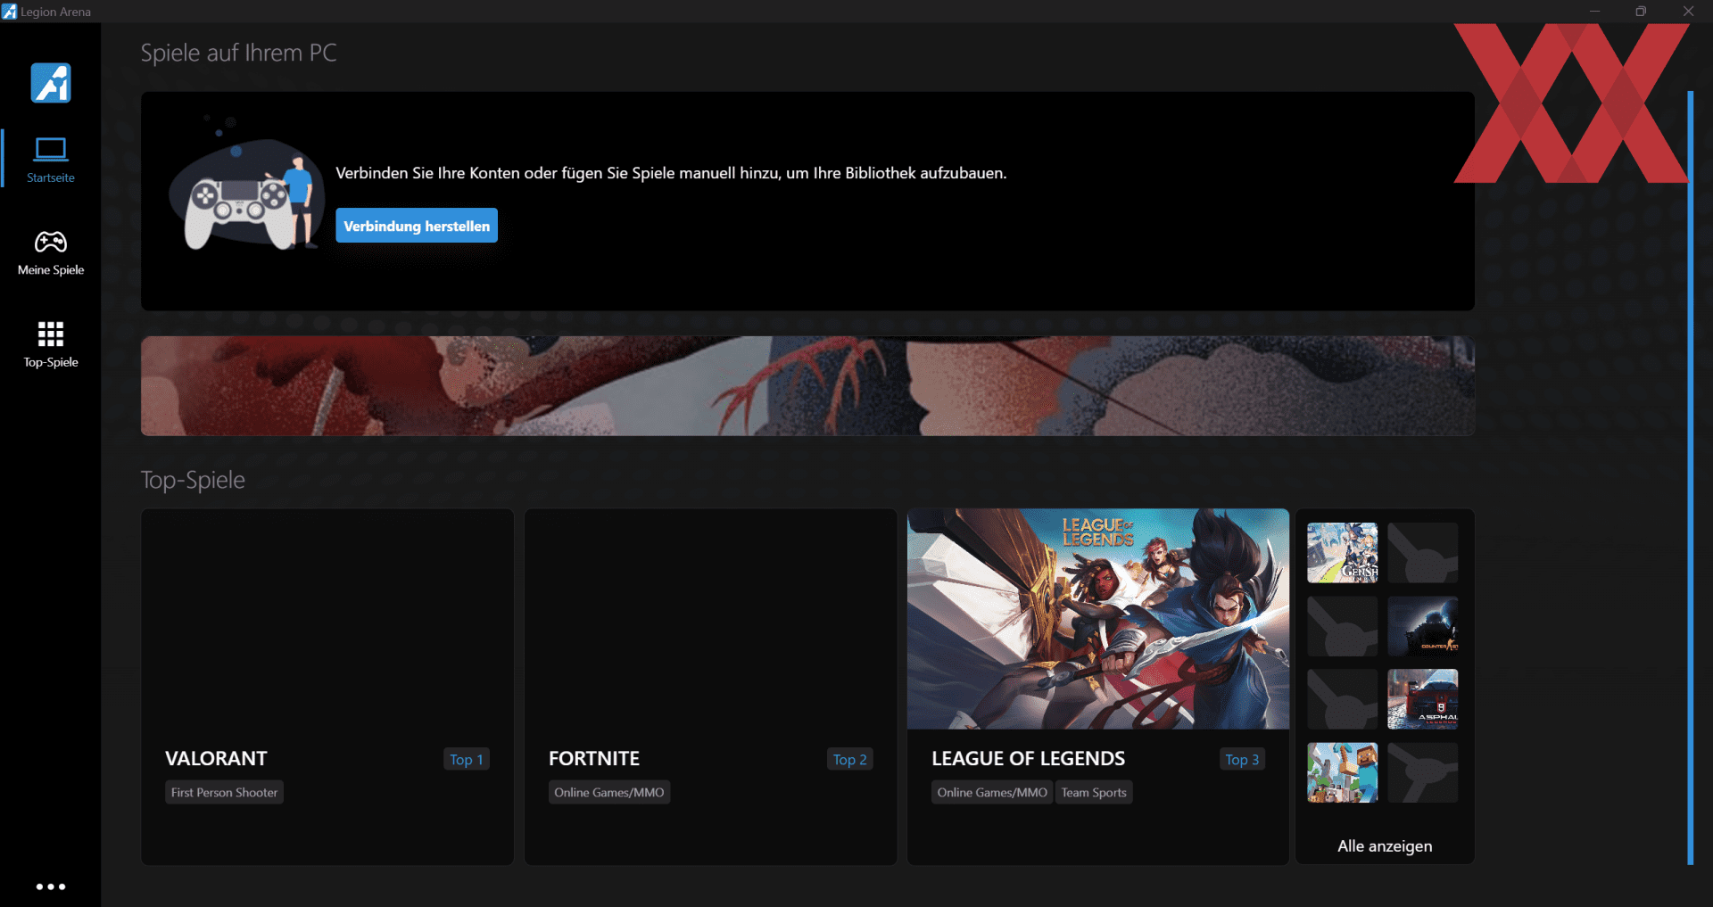Viewport: 1713px width, 907px height.
Task: Open the League of Legends cover image
Action: 1098,619
